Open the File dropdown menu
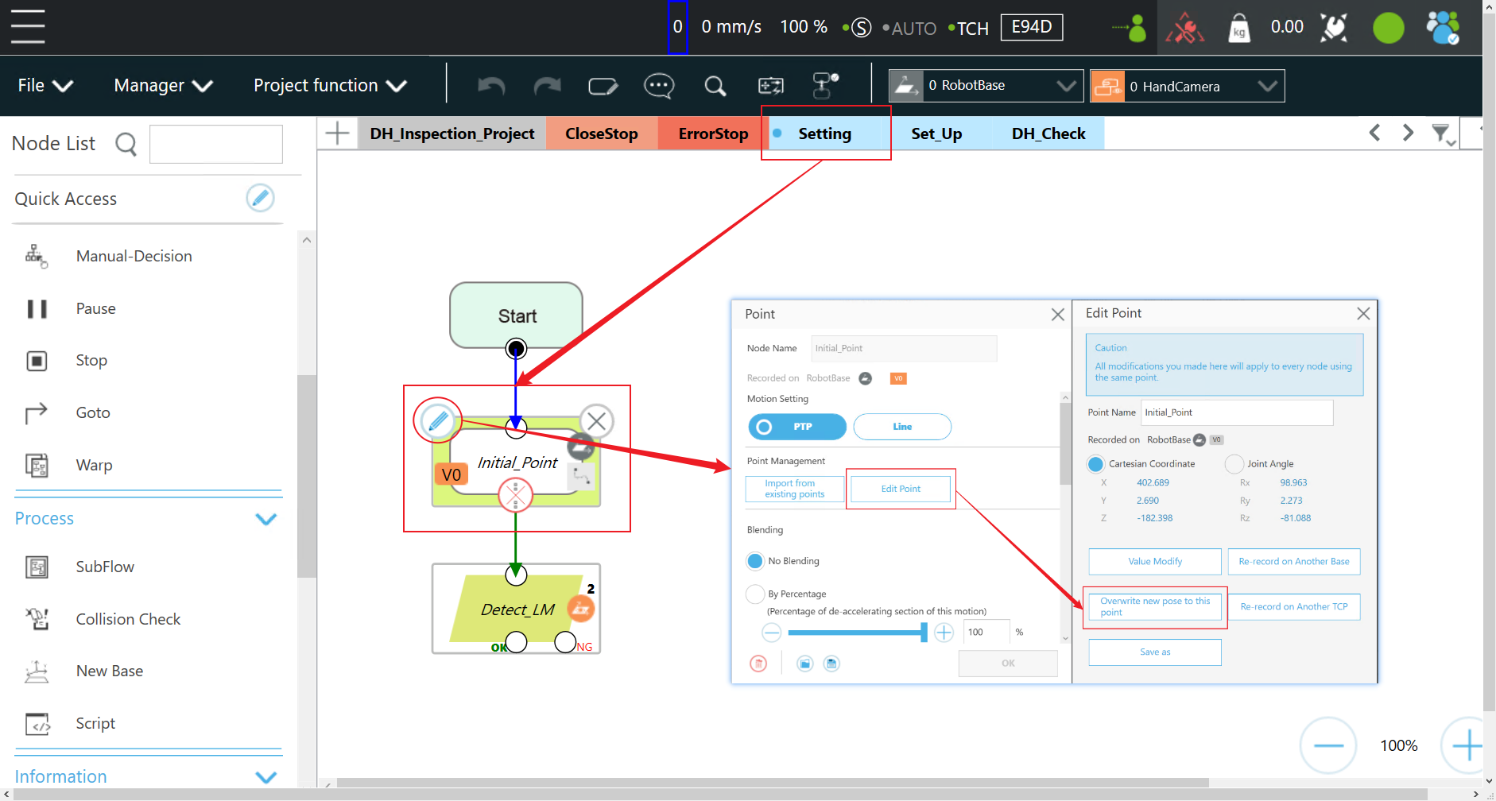 45,85
